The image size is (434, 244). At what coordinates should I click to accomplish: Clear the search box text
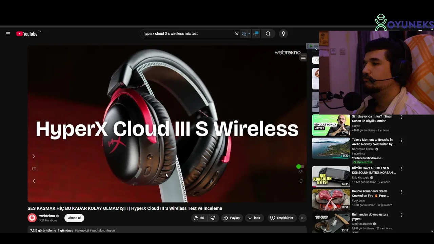click(237, 34)
